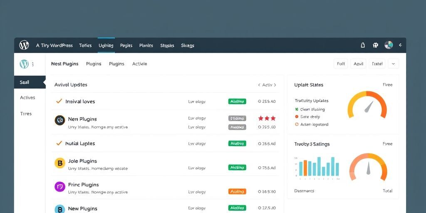Click the left chevron beside Activ

pyautogui.click(x=259, y=85)
